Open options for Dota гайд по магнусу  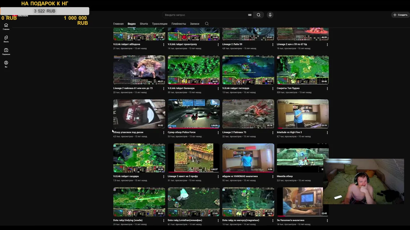pyautogui.click(x=273, y=220)
